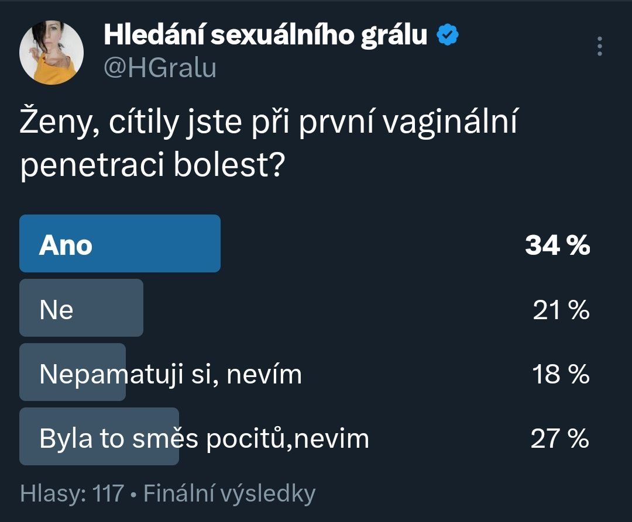Select the "Nepamatuji si, nevím" poll option

pyautogui.click(x=171, y=374)
